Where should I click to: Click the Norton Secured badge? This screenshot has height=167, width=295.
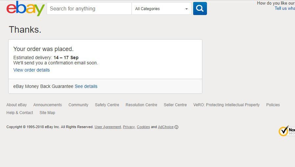286,131
